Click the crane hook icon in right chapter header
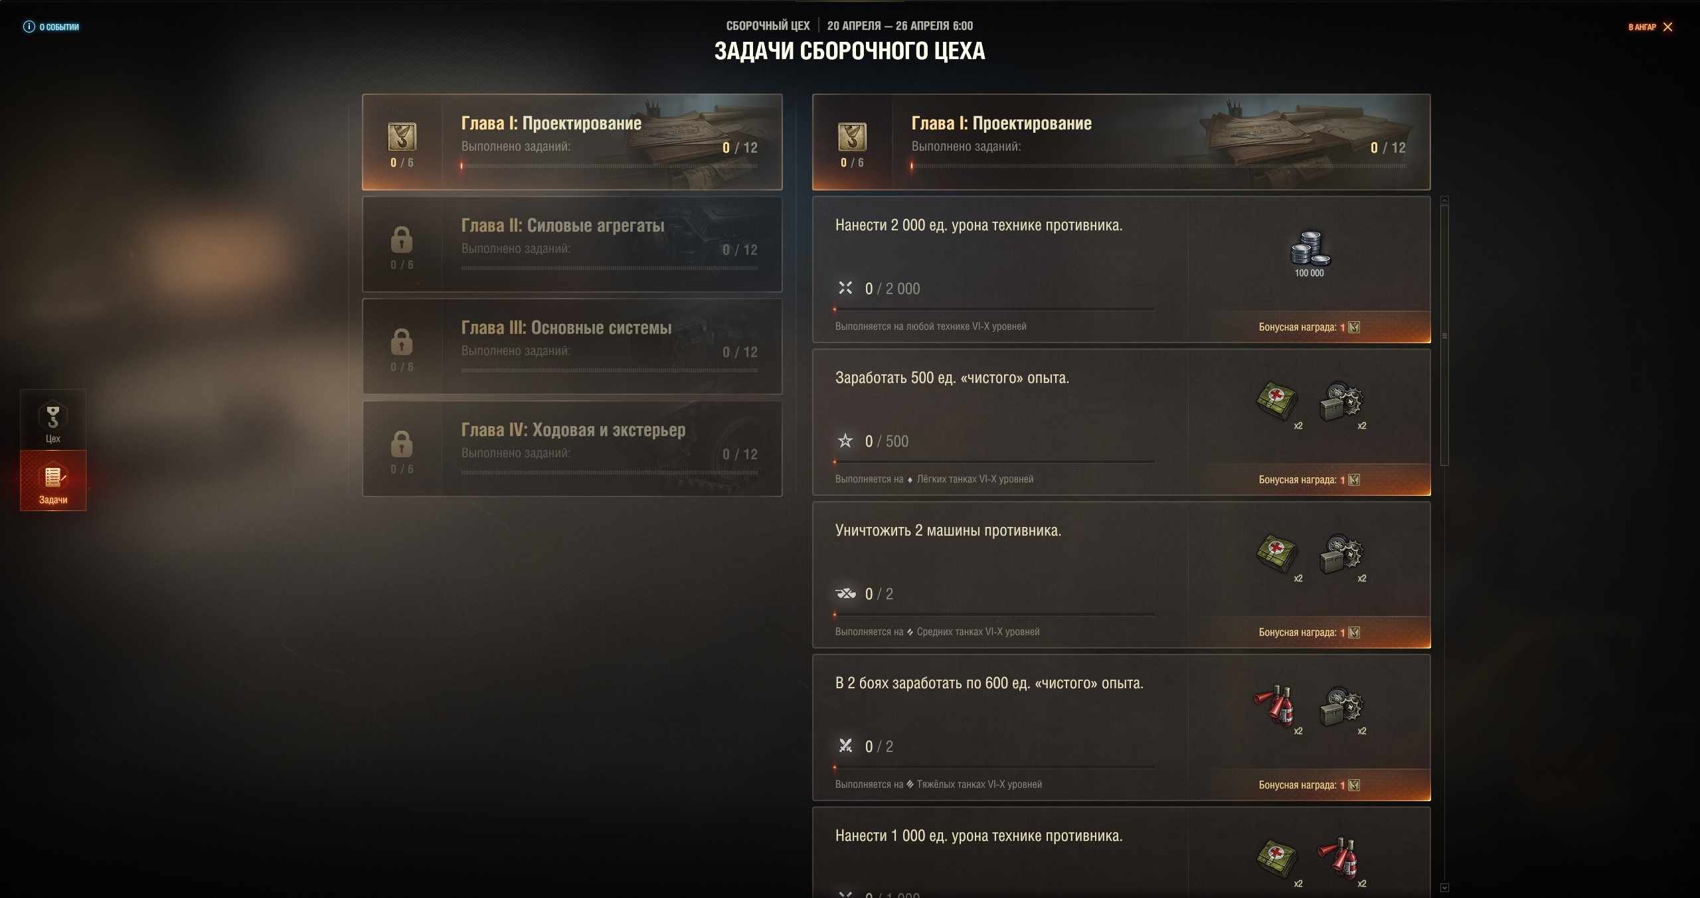 (x=852, y=137)
